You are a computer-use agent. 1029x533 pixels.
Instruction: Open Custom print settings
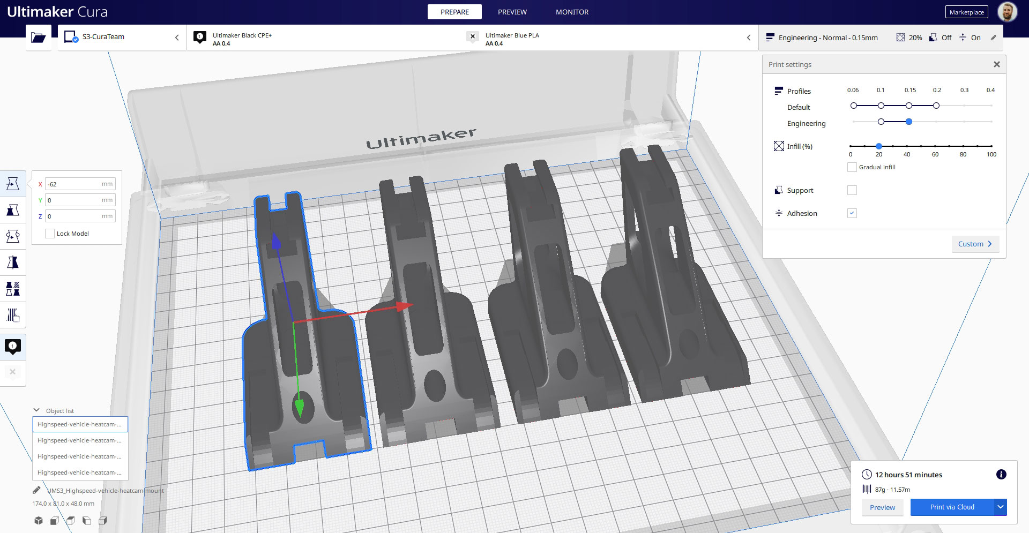(975, 244)
